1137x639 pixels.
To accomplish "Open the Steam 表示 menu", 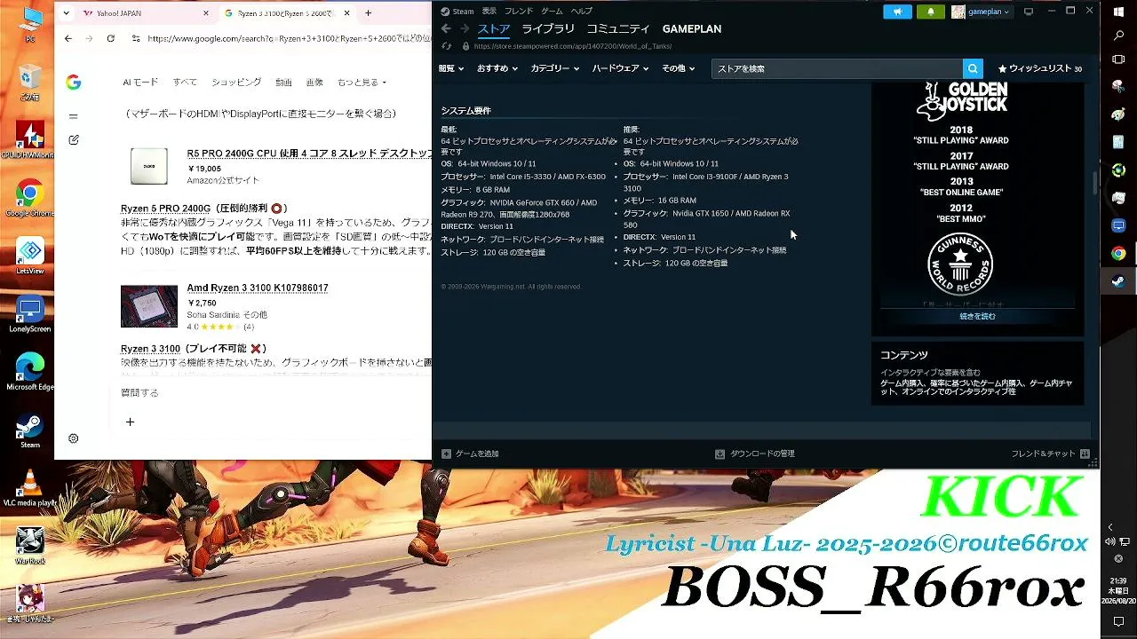I will (x=489, y=12).
